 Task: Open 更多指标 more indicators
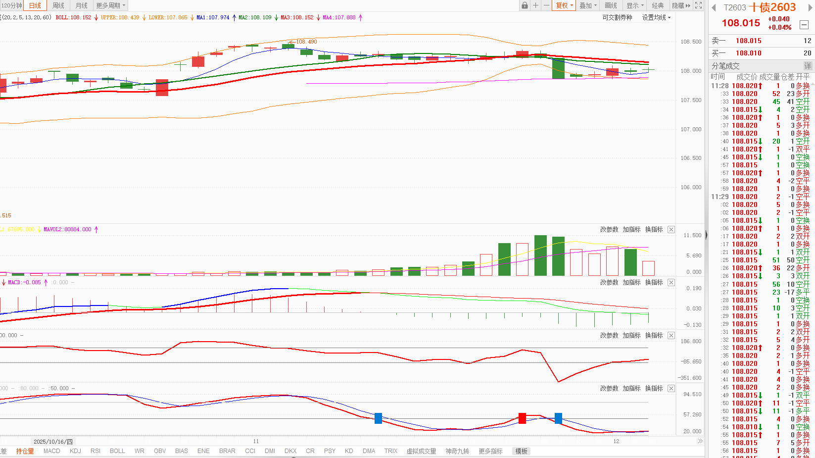click(490, 451)
